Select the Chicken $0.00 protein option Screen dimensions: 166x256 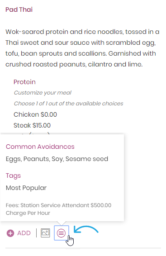[35, 114]
